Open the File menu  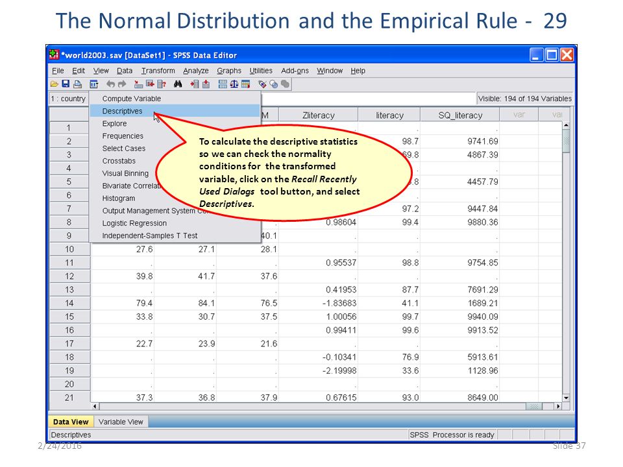58,71
